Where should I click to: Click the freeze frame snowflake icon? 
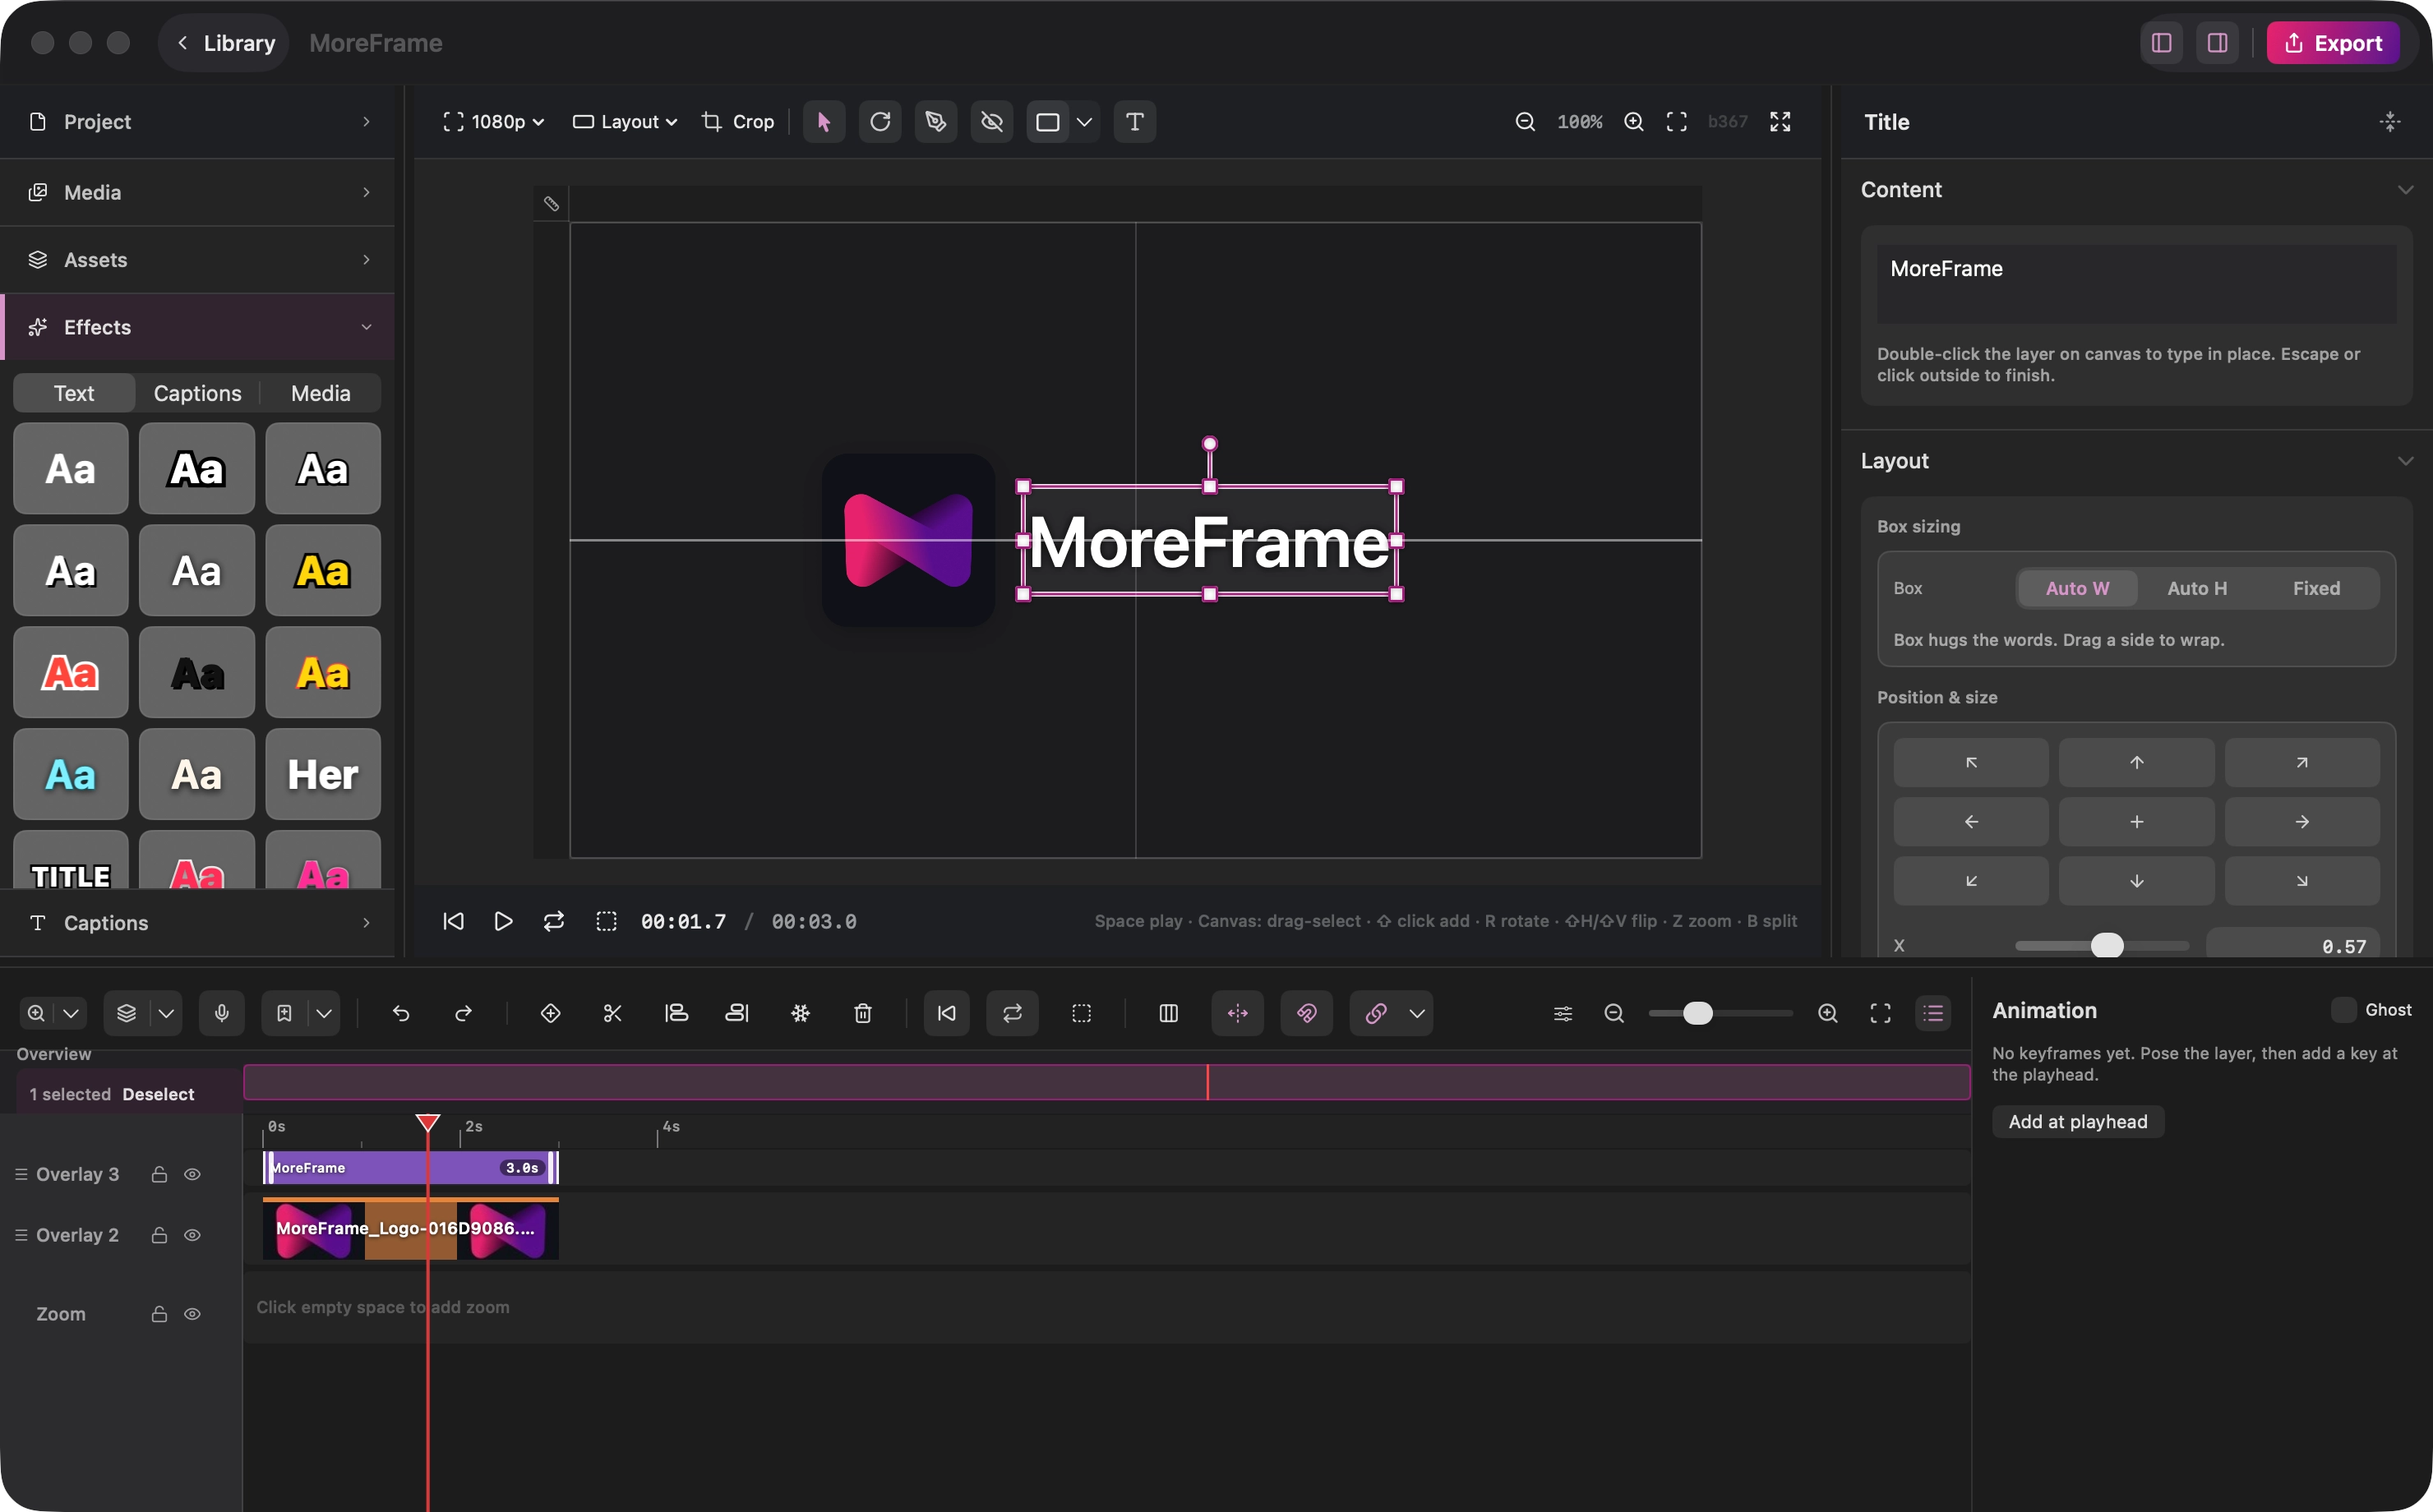pyautogui.click(x=800, y=1013)
